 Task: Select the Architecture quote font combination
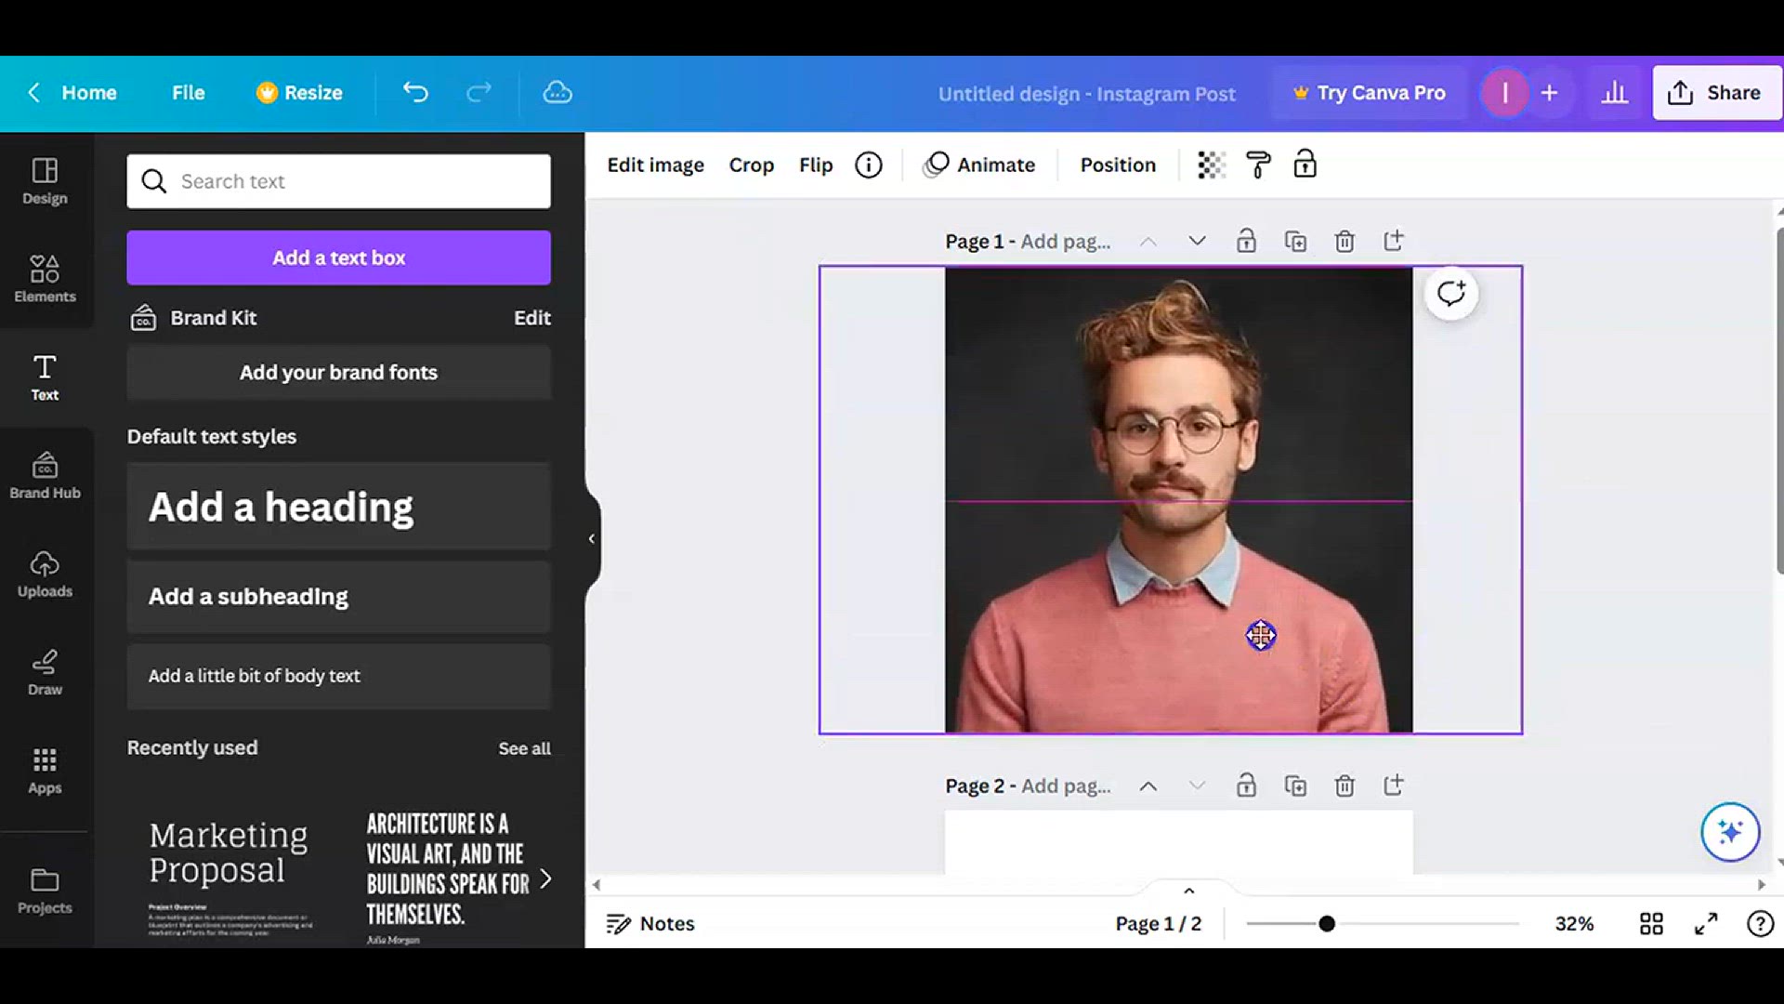pyautogui.click(x=446, y=878)
